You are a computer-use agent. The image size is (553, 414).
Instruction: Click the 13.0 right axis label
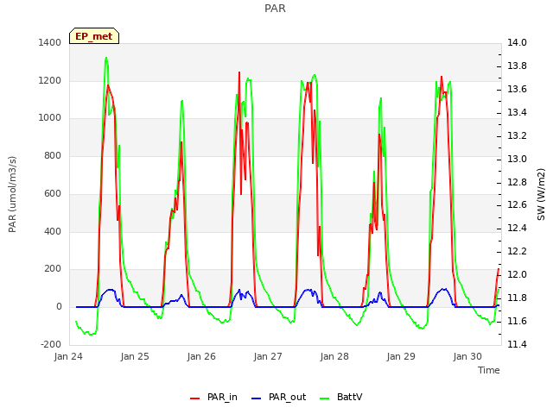coord(517,159)
